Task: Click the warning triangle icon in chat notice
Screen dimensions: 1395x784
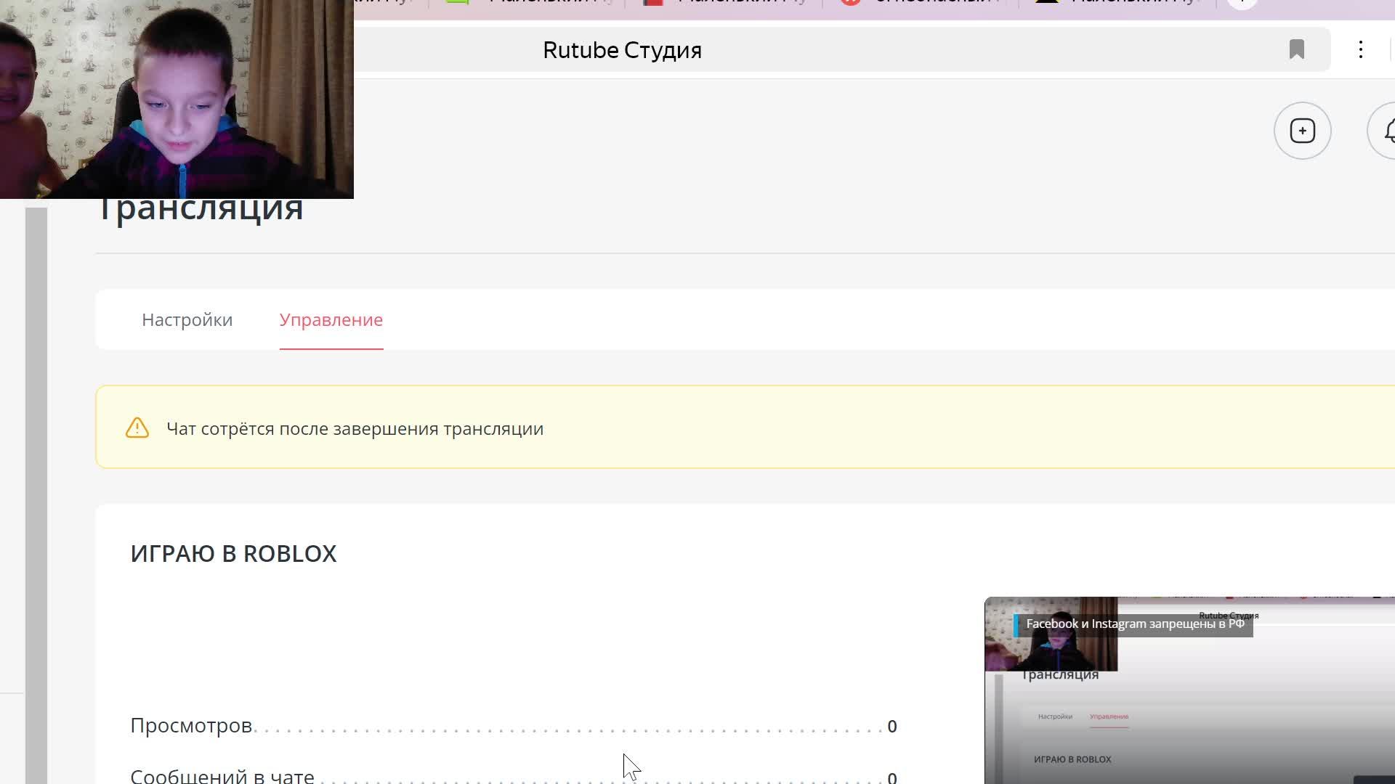Action: point(137,428)
